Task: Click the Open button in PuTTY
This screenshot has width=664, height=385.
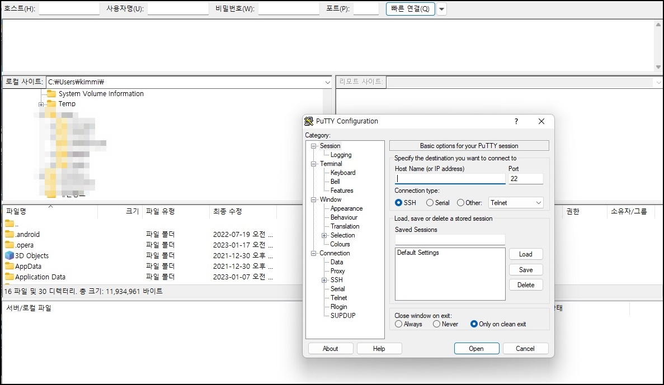Action: coord(477,349)
